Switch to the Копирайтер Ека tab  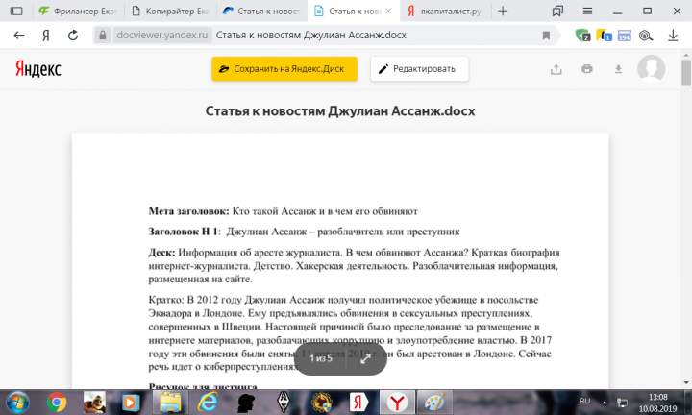click(171, 11)
